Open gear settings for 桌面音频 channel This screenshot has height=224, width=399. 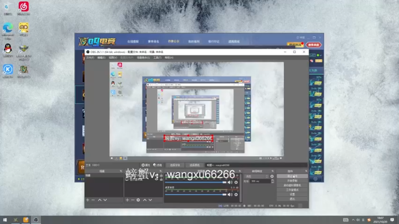(x=236, y=195)
